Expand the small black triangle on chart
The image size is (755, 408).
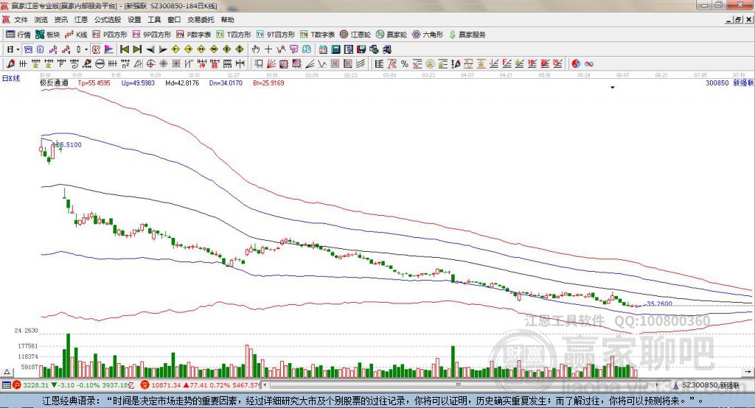click(613, 88)
